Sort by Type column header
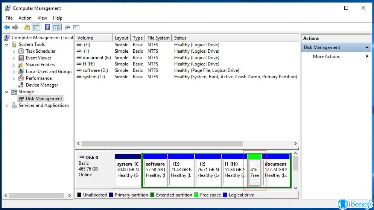The height and width of the screenshot is (210, 374). 138,38
